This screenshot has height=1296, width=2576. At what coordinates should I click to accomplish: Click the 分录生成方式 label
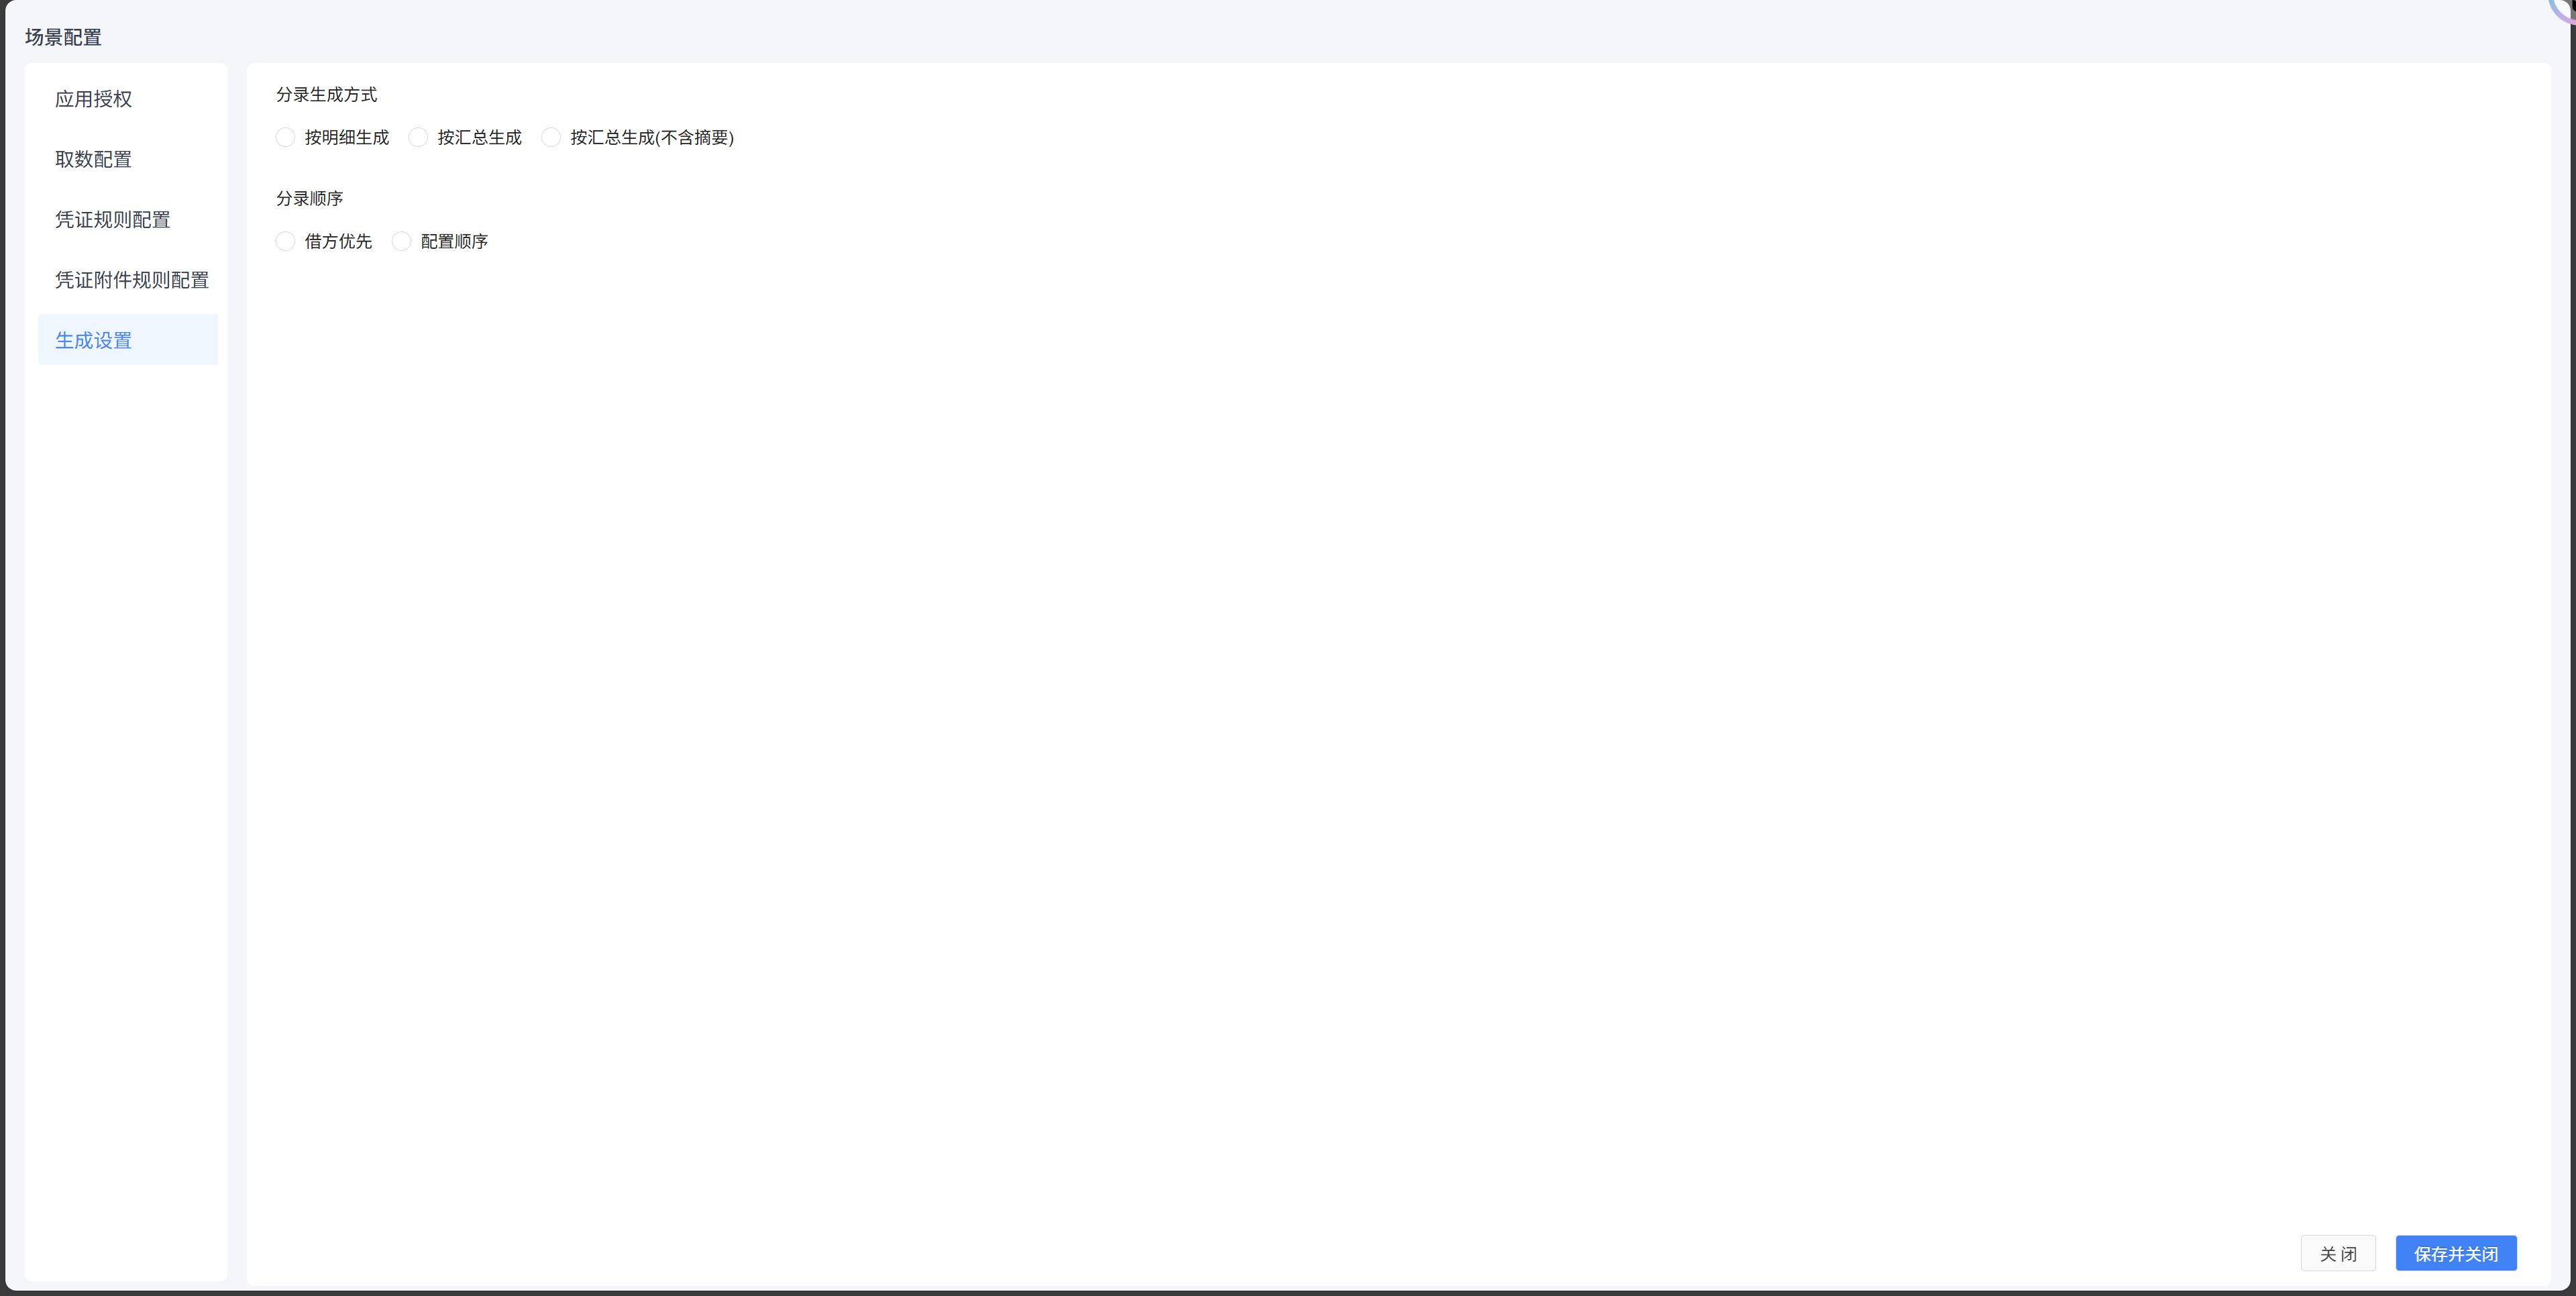click(x=327, y=94)
